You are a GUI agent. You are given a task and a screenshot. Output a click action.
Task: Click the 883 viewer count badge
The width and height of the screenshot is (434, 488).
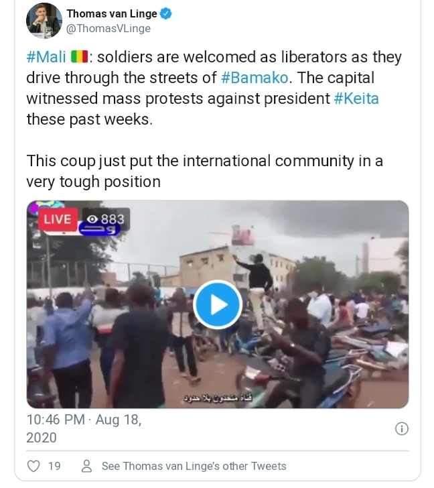106,219
